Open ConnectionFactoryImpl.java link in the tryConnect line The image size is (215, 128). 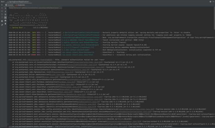tap(82, 65)
